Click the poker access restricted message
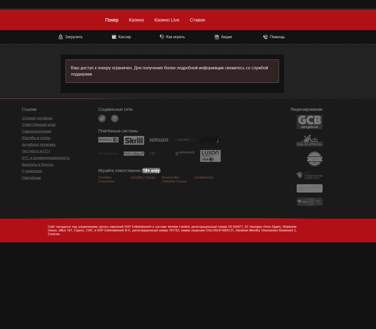 tap(172, 71)
